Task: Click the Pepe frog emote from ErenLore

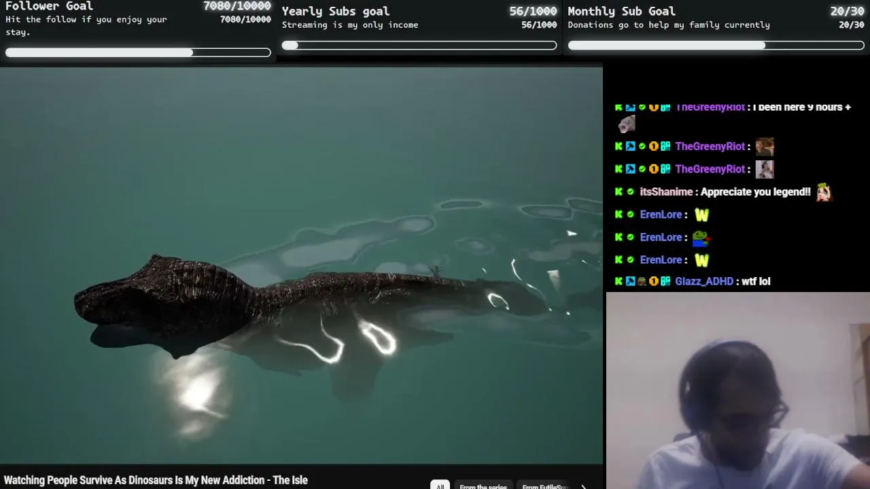Action: pos(701,238)
